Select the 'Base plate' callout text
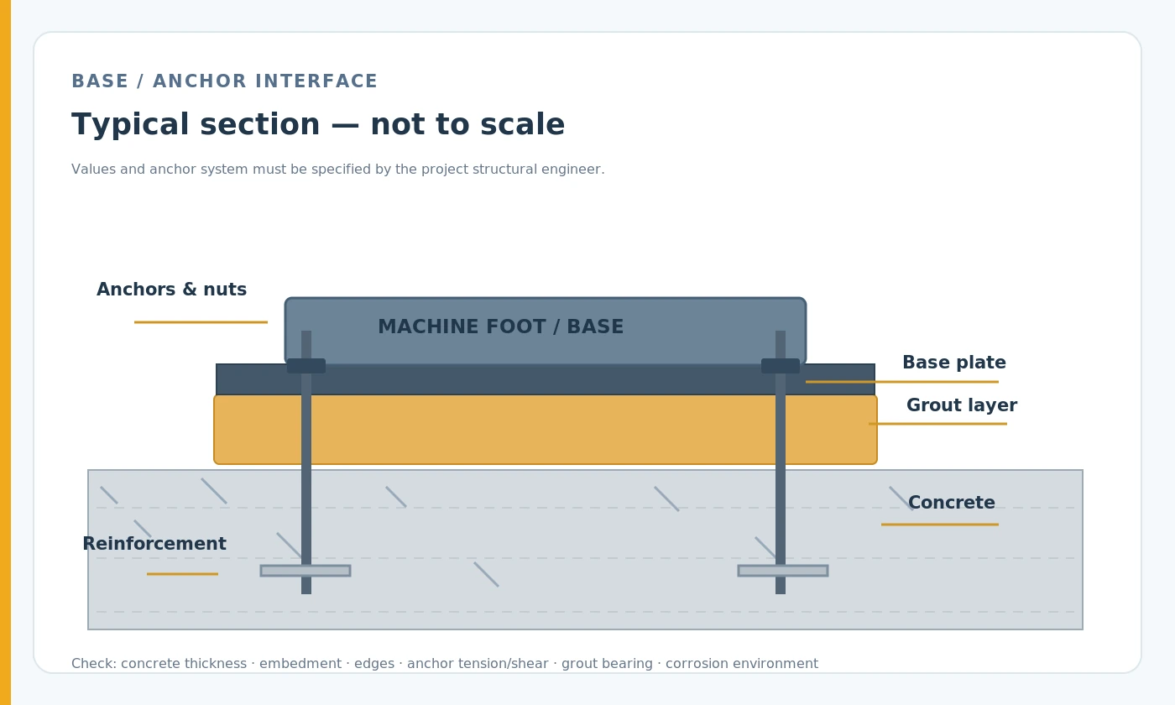This screenshot has height=705, width=1175. click(953, 363)
